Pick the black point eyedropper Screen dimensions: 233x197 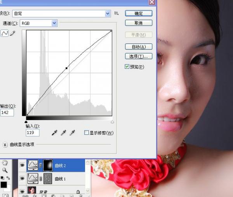click(x=55, y=133)
